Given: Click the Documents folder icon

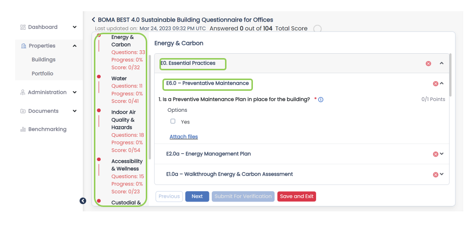Looking at the screenshot, I should [23, 111].
